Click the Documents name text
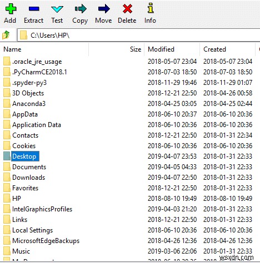 click(29, 167)
